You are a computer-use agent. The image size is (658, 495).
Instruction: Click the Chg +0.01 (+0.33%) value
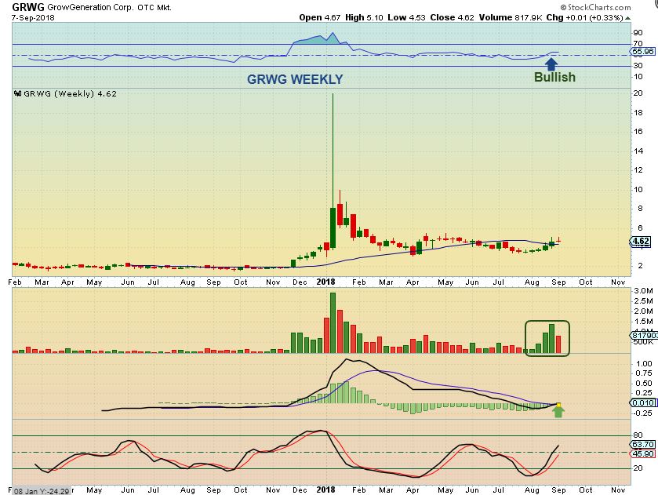pos(585,17)
